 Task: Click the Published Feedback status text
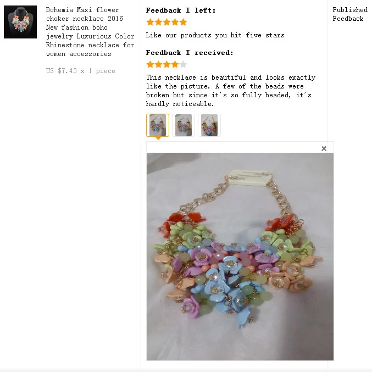point(350,14)
